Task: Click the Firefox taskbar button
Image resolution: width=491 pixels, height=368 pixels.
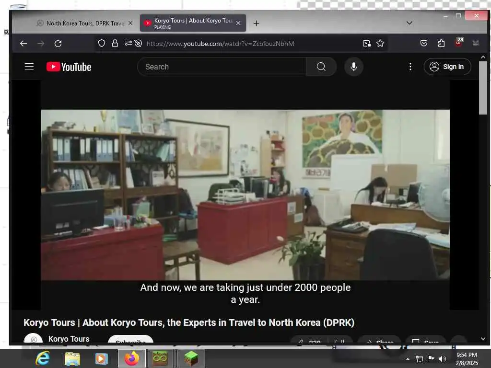Action: (x=131, y=358)
